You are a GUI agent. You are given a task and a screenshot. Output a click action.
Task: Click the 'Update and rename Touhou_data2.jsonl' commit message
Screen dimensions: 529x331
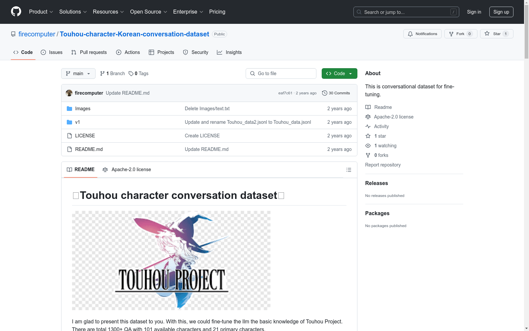(x=248, y=122)
